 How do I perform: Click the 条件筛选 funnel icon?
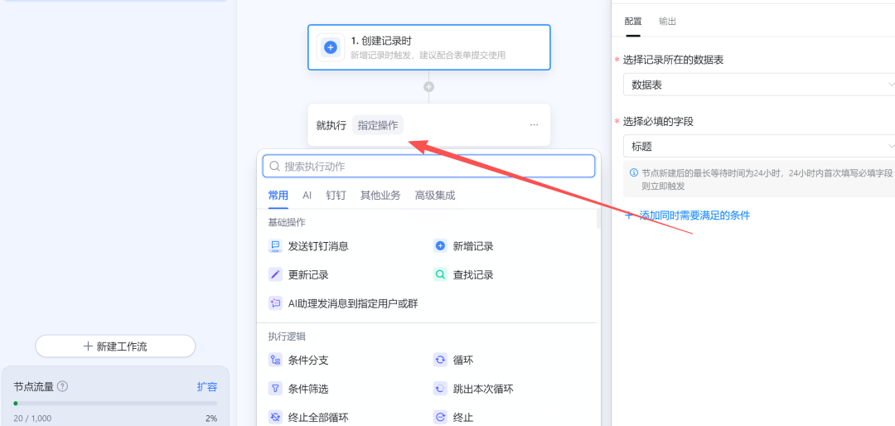point(276,389)
